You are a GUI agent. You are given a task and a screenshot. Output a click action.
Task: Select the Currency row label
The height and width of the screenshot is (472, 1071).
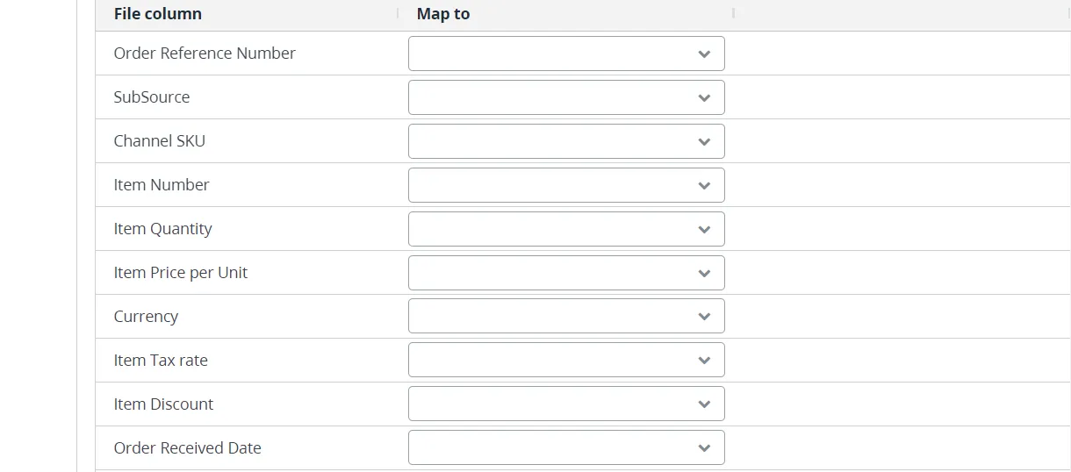click(146, 317)
